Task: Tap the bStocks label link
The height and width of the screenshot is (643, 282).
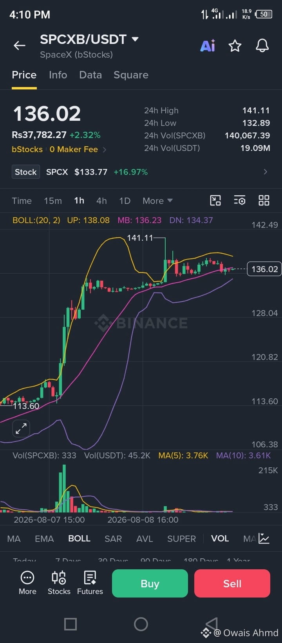Action: point(27,149)
